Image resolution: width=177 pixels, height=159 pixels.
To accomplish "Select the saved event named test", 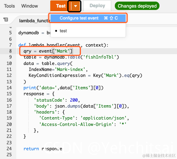I will pos(63,31).
